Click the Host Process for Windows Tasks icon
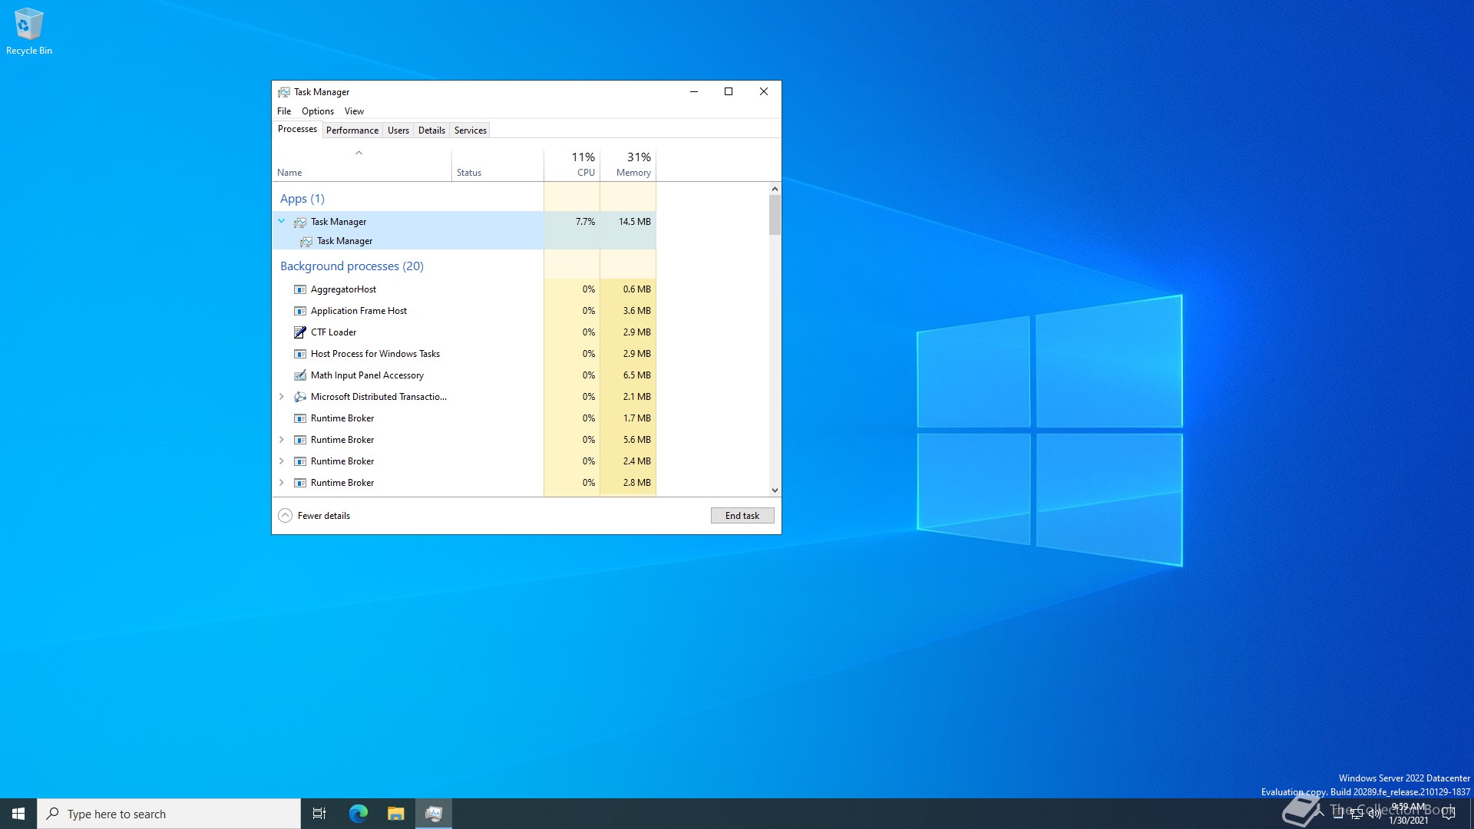Screen dimensions: 1474x829 300,354
